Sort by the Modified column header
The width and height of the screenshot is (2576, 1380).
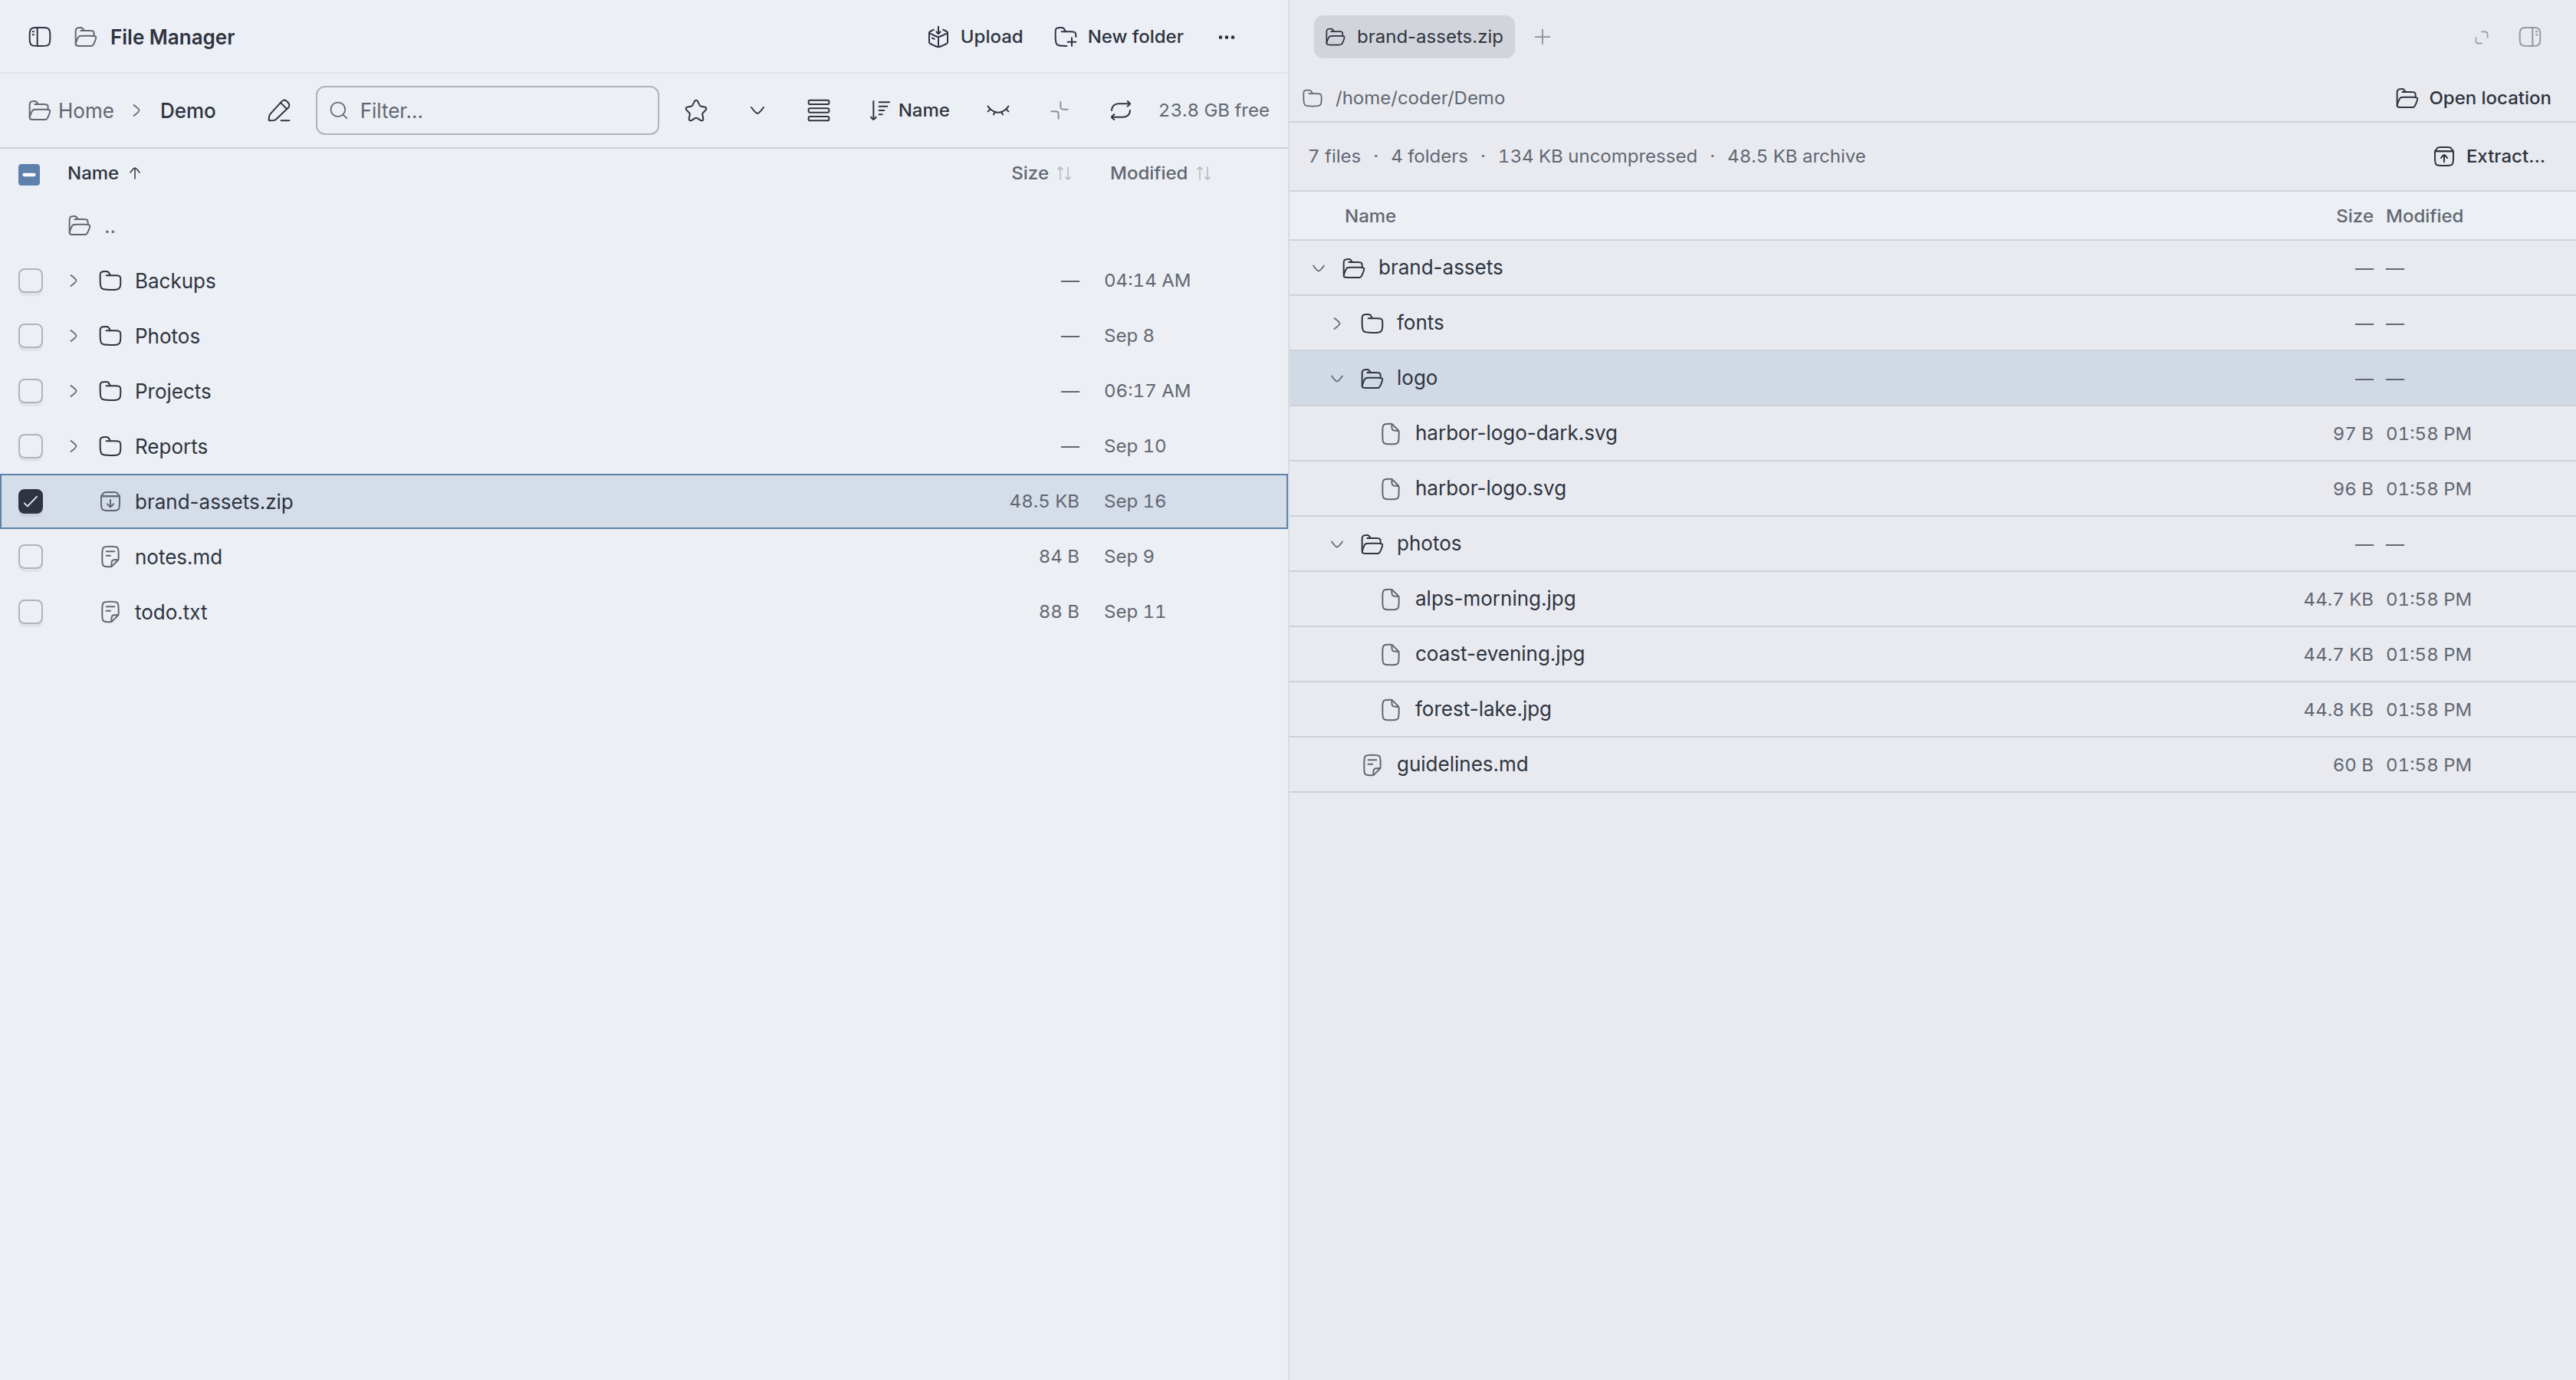[x=1160, y=173]
